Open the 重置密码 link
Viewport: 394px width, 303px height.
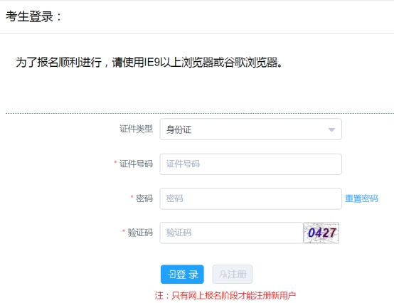click(361, 198)
